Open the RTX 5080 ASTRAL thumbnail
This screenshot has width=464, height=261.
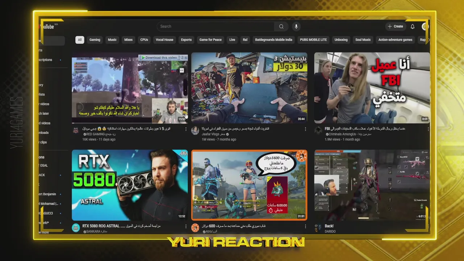[130, 185]
